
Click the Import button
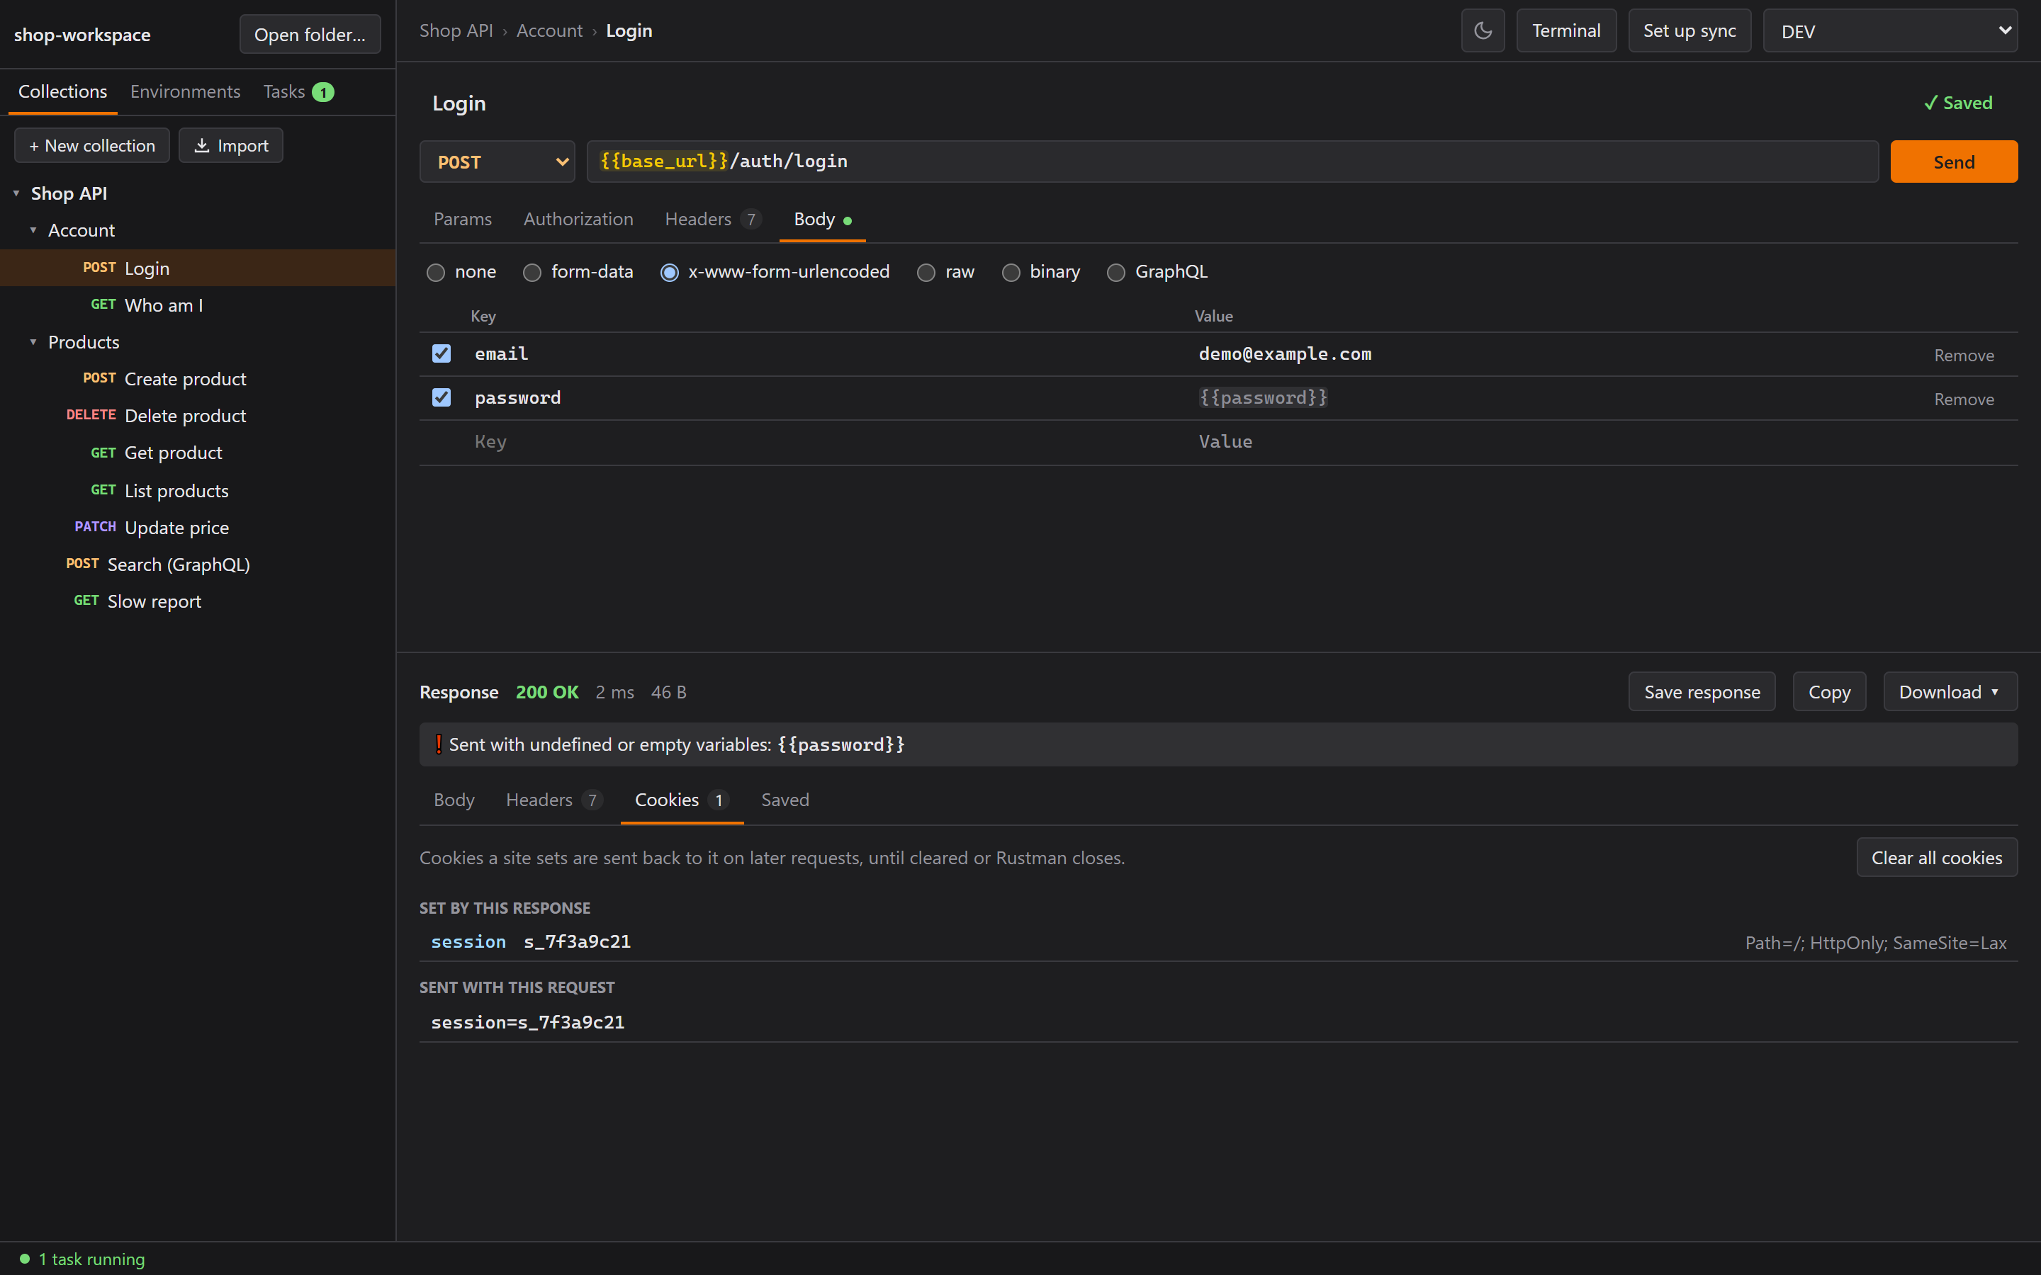pos(230,145)
